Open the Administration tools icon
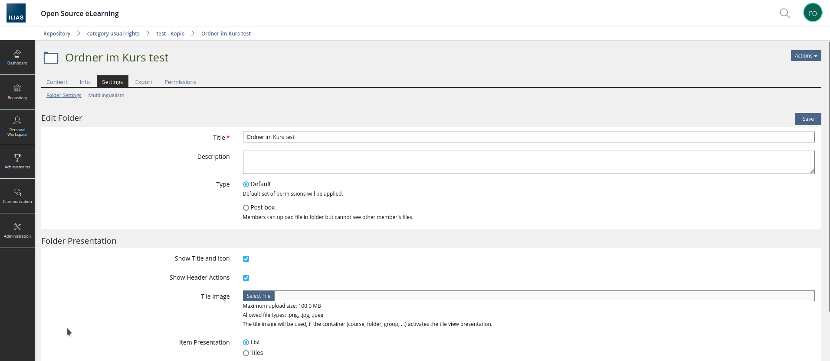The image size is (830, 361). 17,230
